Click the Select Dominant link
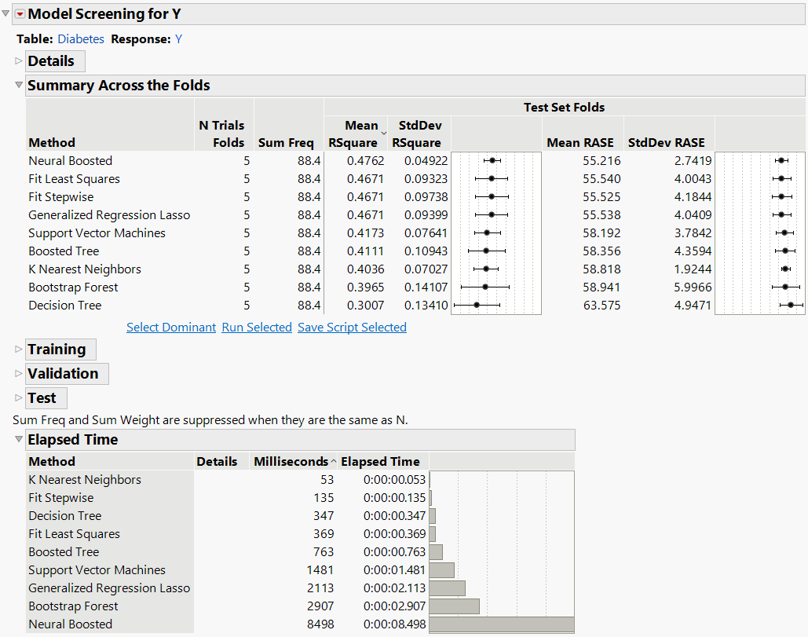The width and height of the screenshot is (808, 637). point(170,328)
